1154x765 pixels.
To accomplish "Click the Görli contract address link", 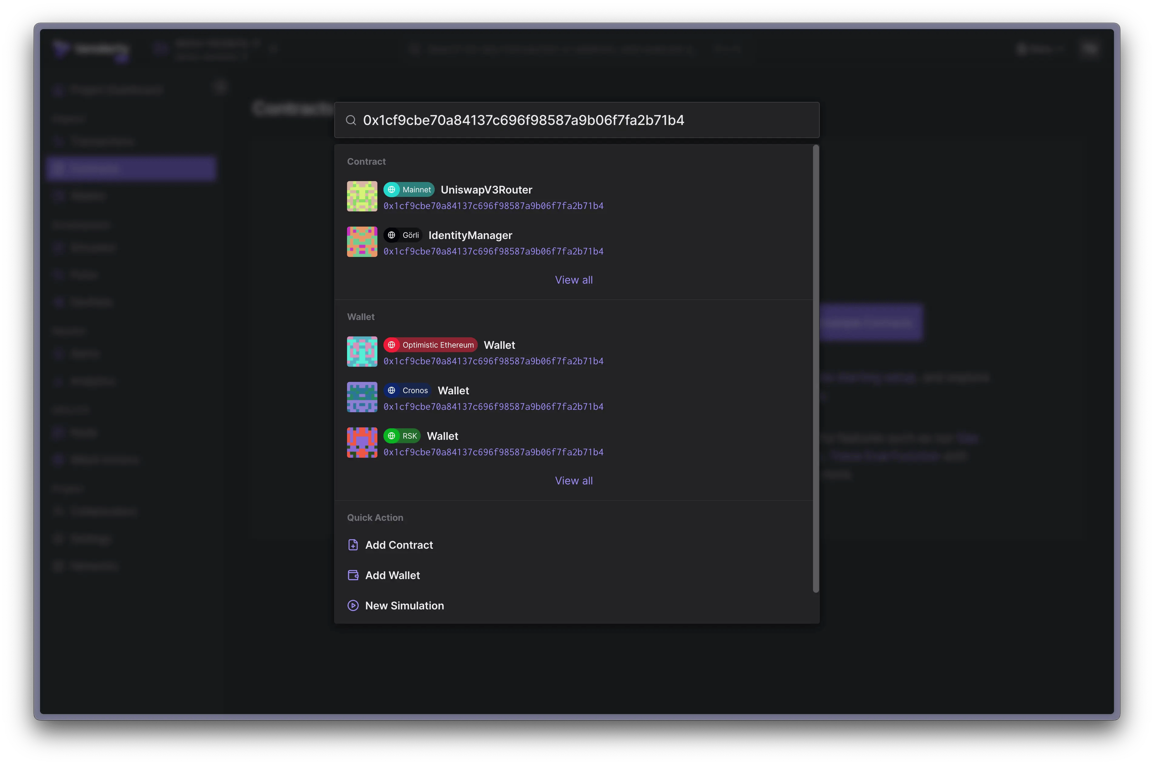I will 493,251.
